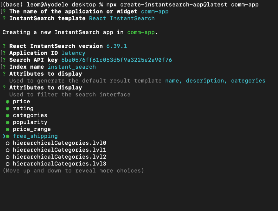Click the instant_search index name
Viewport: 278px width, 211px height.
[71, 67]
